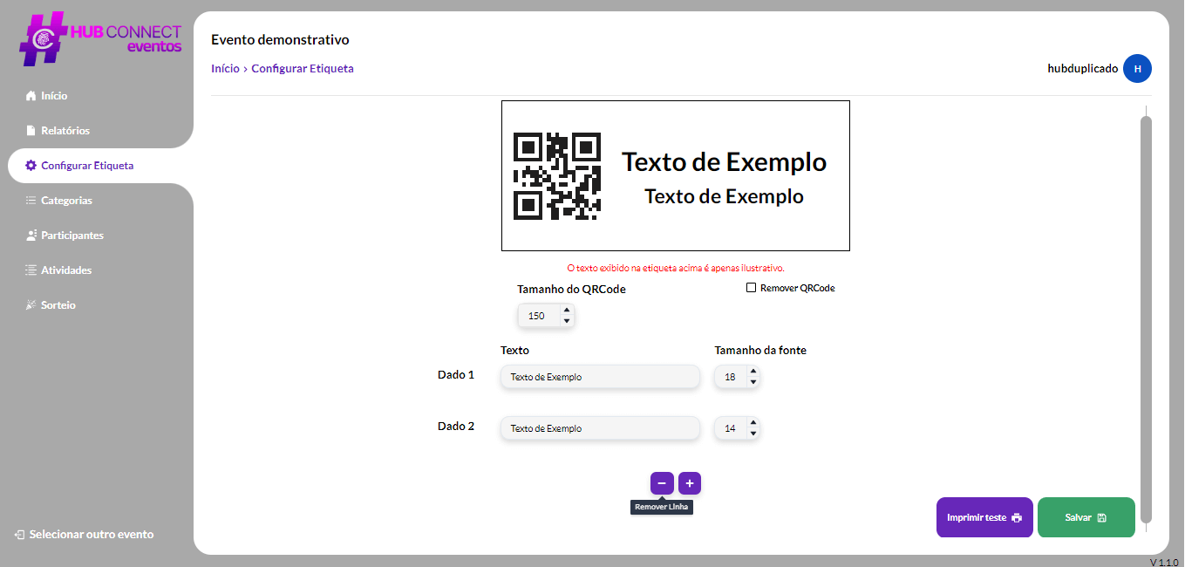Focus the Dado 2 text field

click(600, 428)
